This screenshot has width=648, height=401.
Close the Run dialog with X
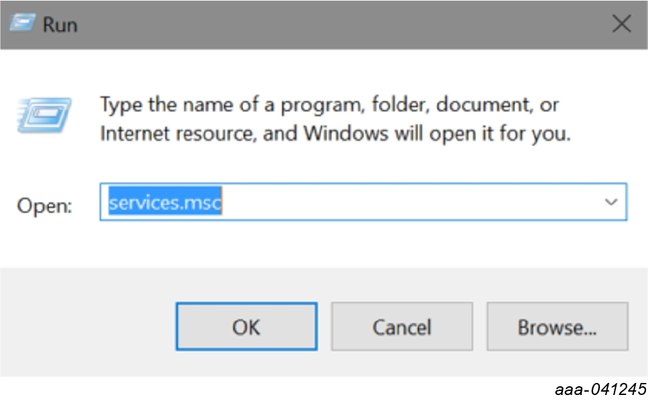coord(621,25)
